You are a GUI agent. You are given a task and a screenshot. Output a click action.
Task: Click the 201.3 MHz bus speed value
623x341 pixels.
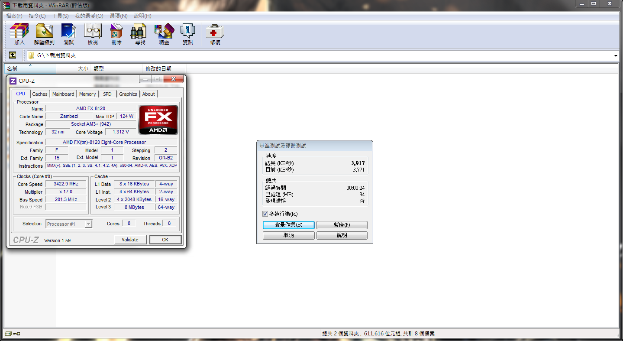point(66,199)
